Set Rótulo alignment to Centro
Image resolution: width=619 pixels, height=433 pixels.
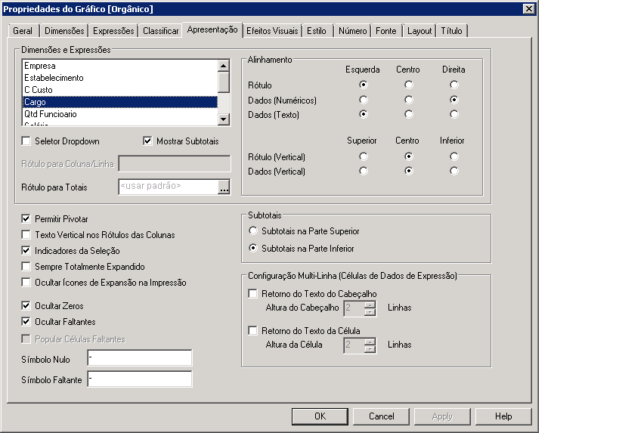(409, 85)
